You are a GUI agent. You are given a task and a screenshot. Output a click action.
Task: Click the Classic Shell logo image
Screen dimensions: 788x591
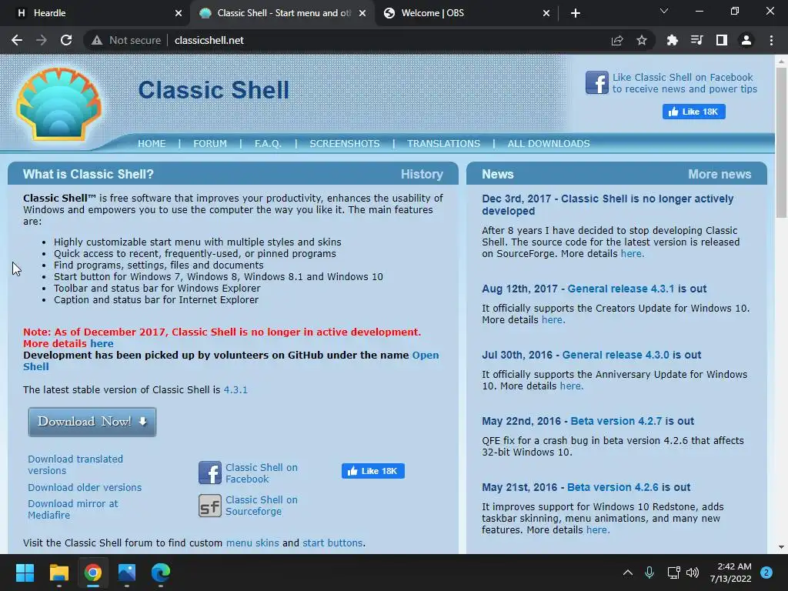(58, 104)
